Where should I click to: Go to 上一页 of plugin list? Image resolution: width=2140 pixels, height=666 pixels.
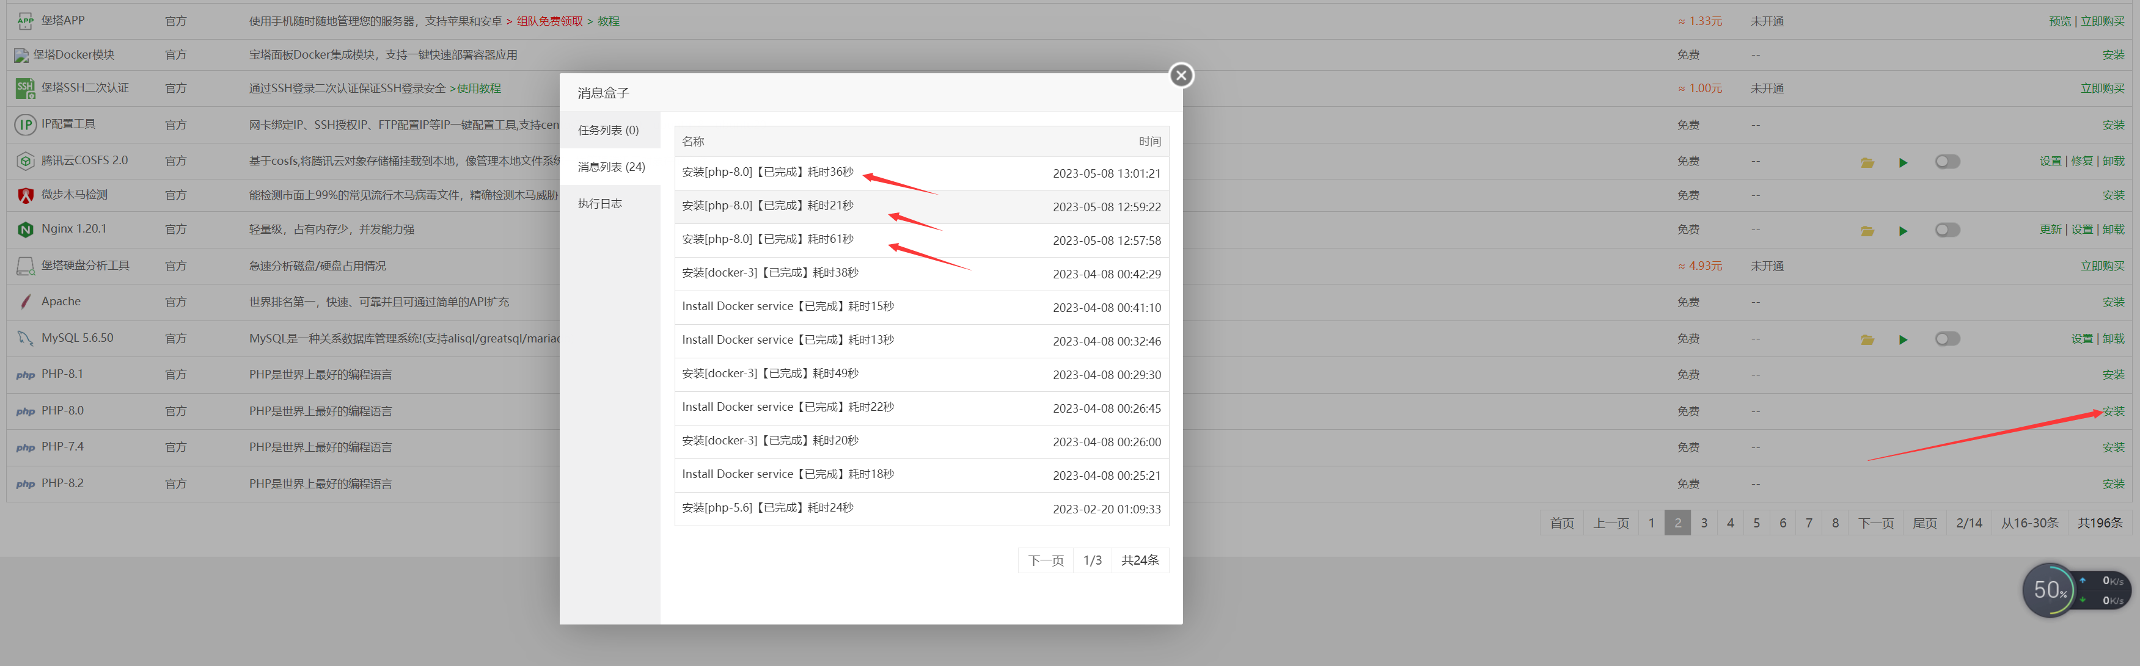click(1610, 523)
